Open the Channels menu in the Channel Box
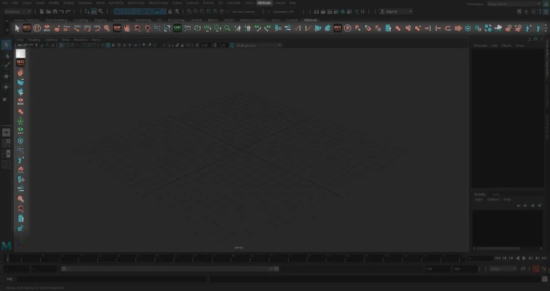 tap(480, 46)
